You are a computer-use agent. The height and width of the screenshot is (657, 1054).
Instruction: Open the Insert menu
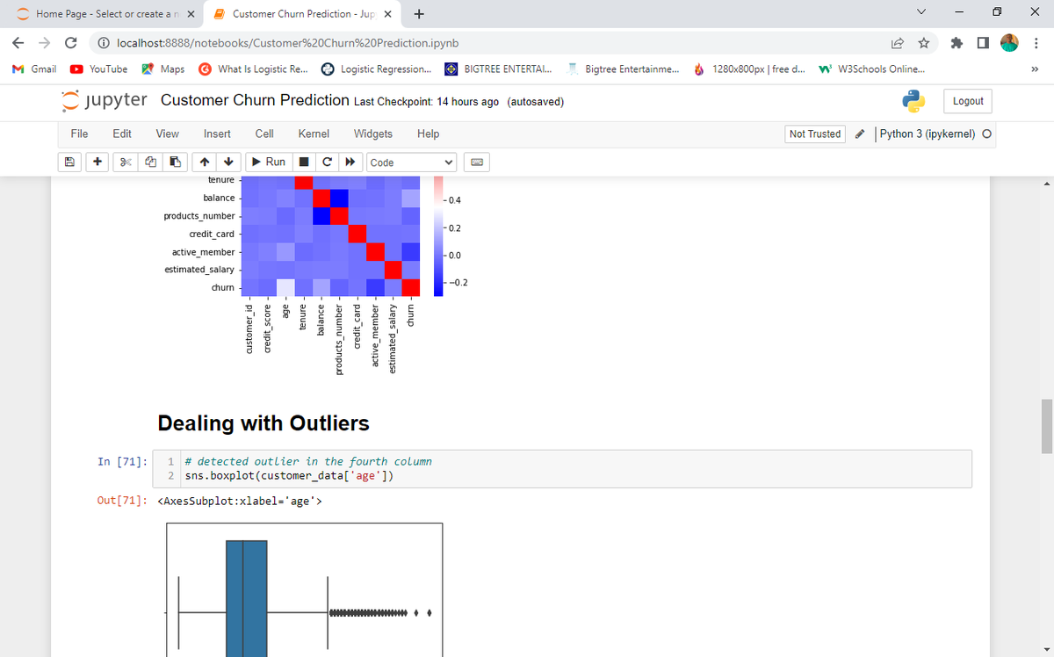pos(217,134)
